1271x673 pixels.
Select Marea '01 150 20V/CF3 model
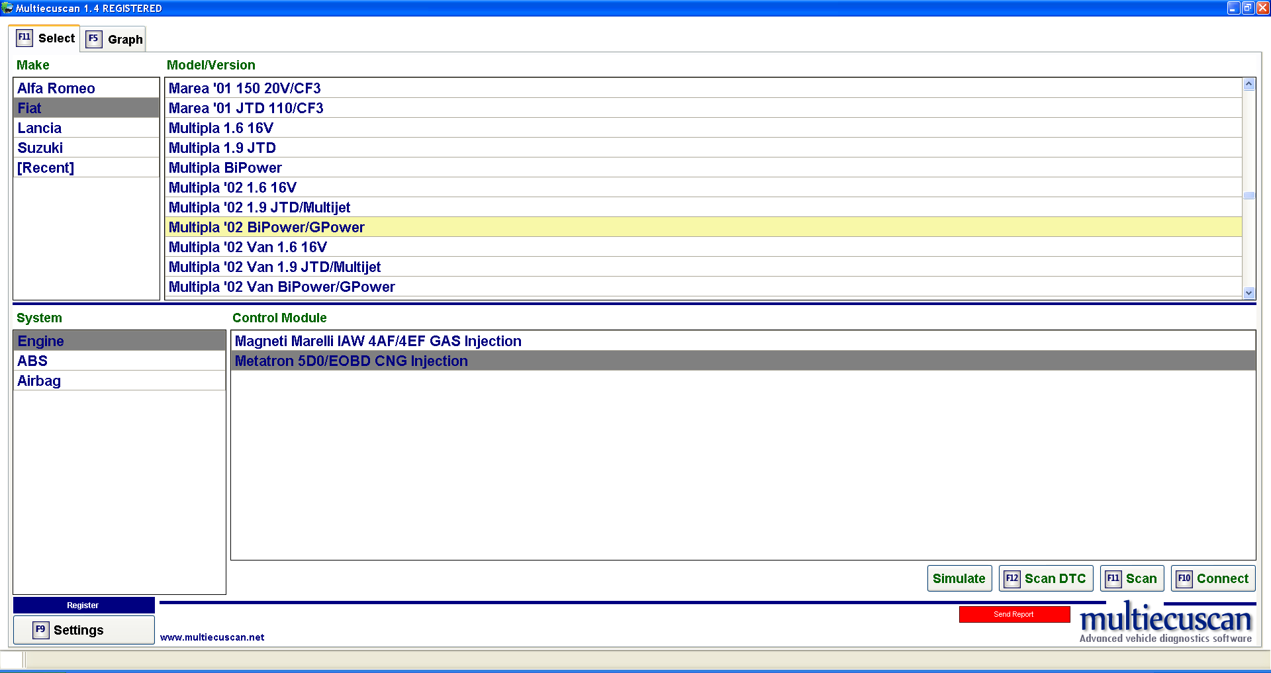[x=703, y=88]
